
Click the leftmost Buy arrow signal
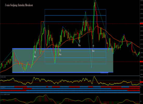(35, 53)
